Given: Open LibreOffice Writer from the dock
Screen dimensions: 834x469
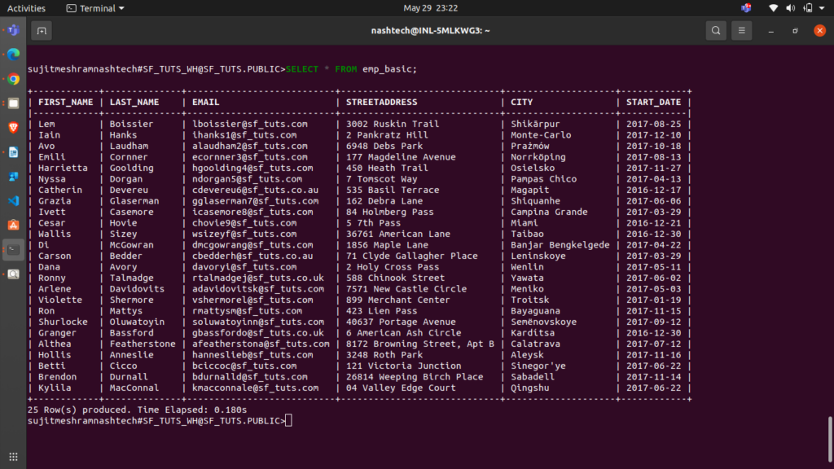Looking at the screenshot, I should [13, 152].
